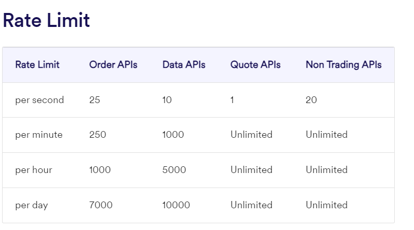The image size is (414, 230).
Task: Select the per second row label
Action: click(x=39, y=100)
